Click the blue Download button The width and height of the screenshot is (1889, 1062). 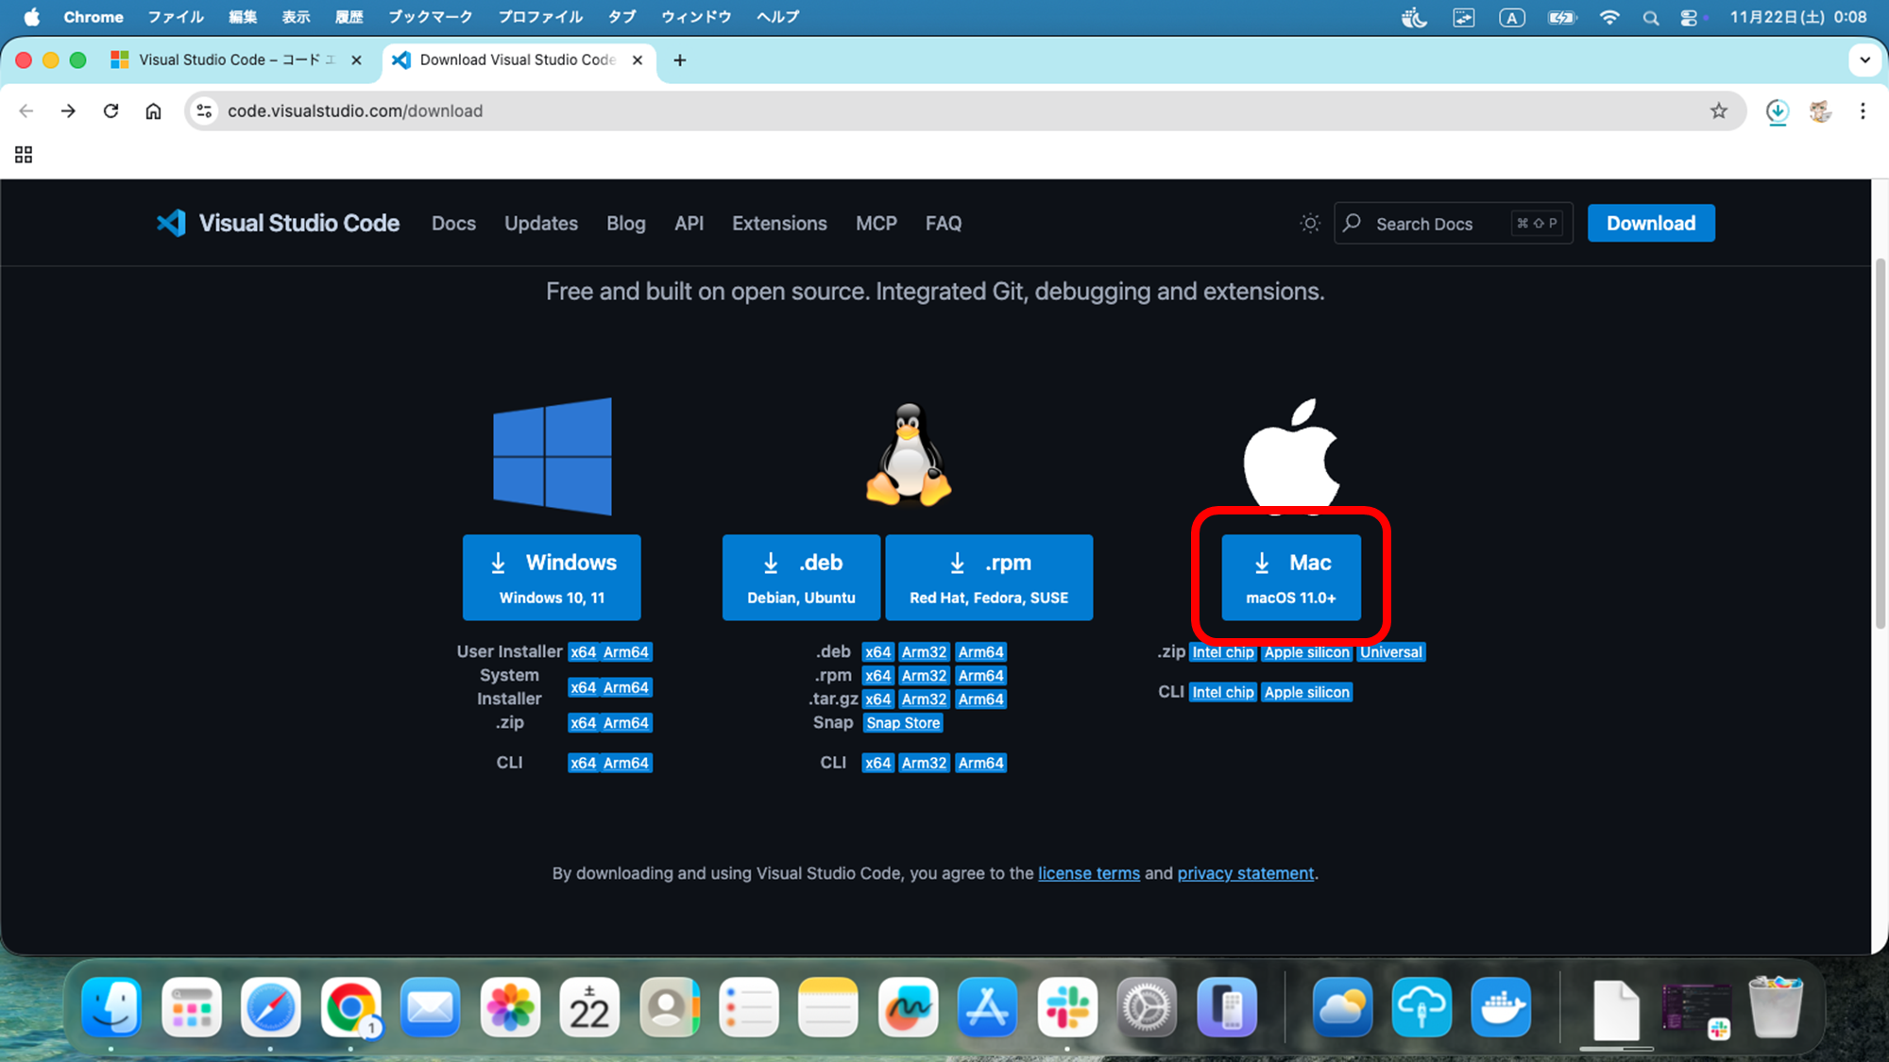click(1651, 223)
